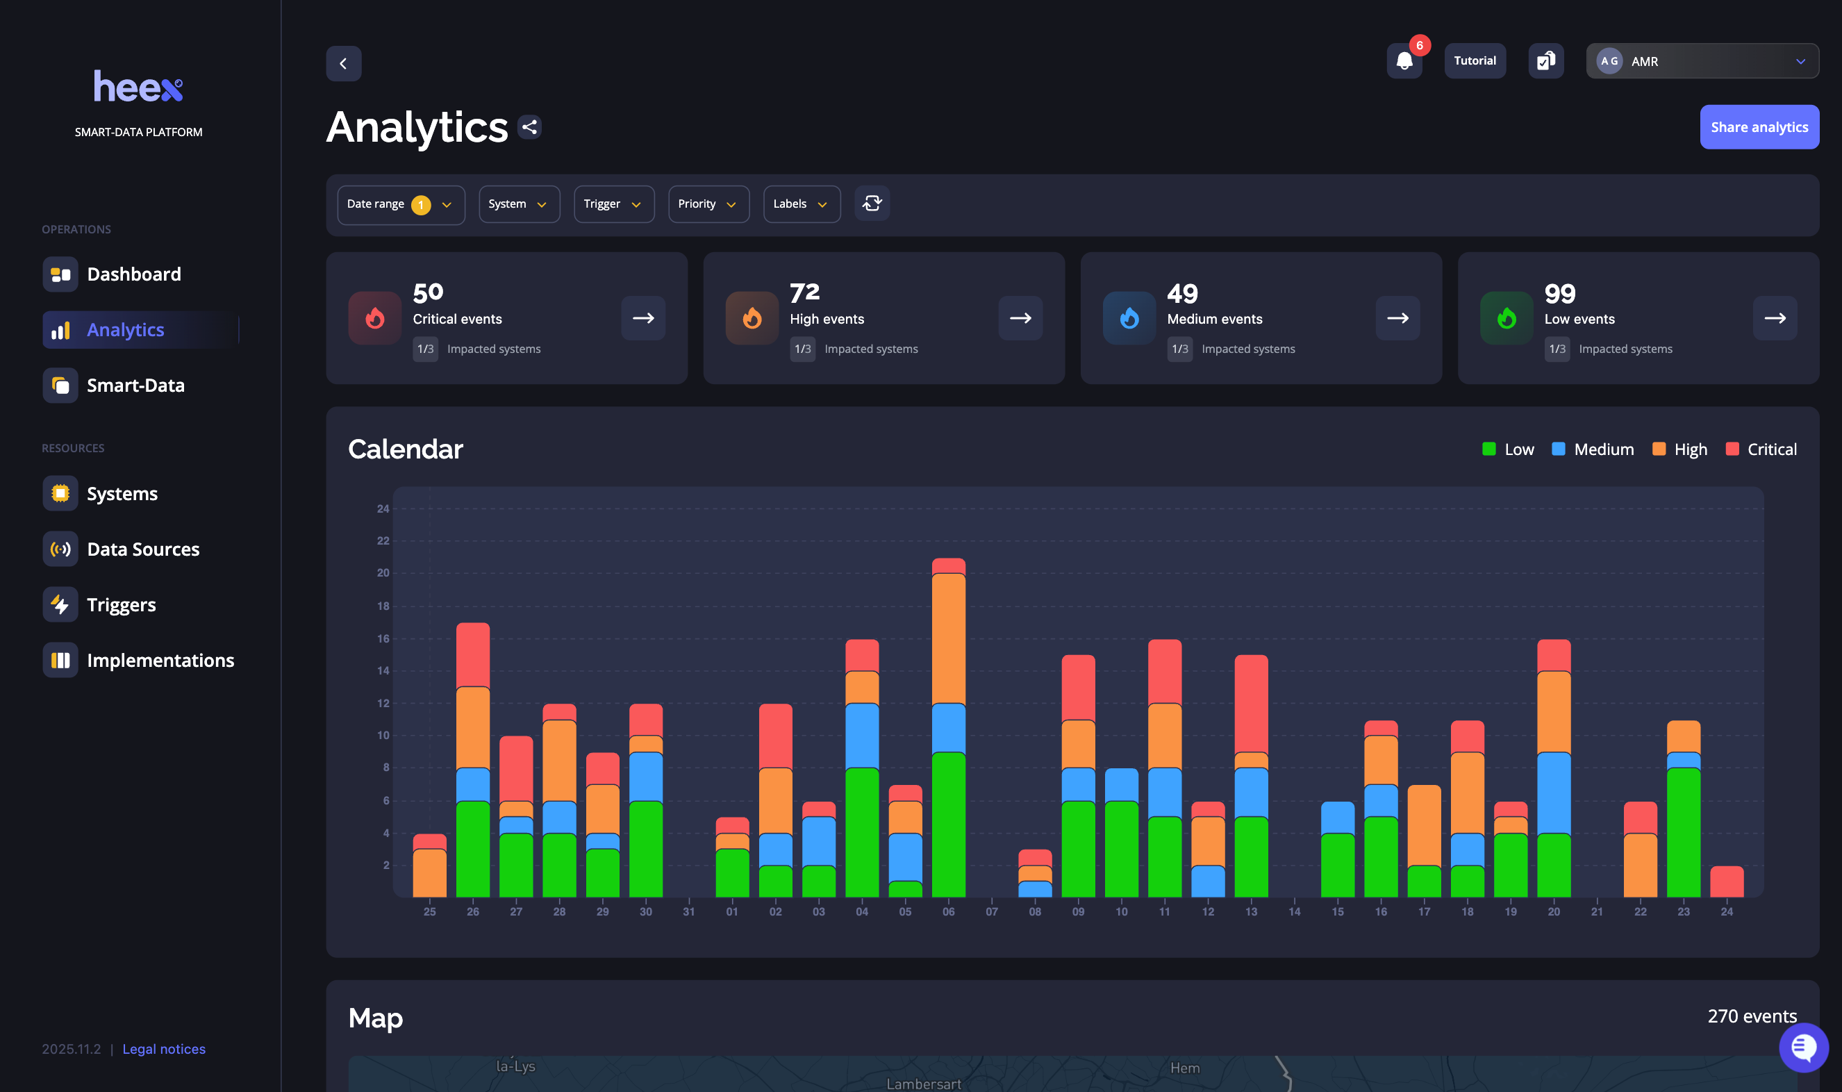This screenshot has height=1092, width=1842.
Task: Toggle the Medium legend entry
Action: (x=1592, y=449)
